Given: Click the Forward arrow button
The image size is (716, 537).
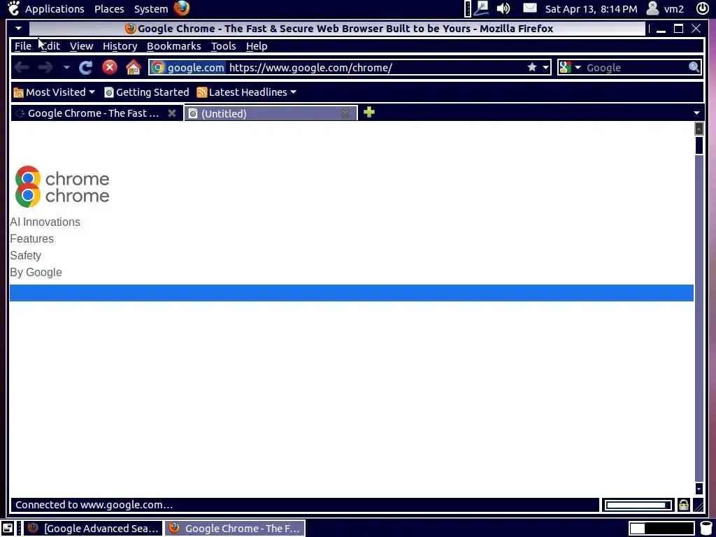Looking at the screenshot, I should click(45, 68).
